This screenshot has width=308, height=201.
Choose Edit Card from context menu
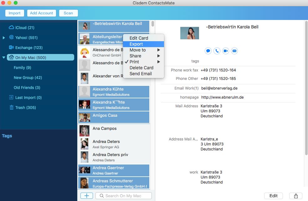pyautogui.click(x=143, y=38)
